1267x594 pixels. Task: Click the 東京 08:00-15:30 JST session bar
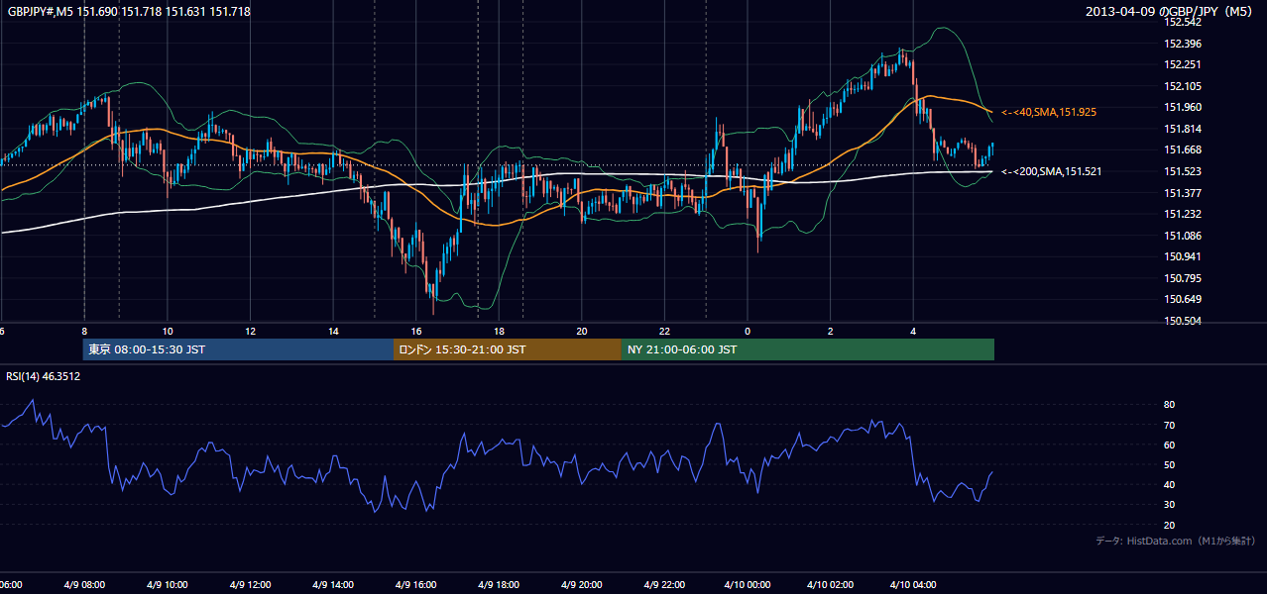238,349
